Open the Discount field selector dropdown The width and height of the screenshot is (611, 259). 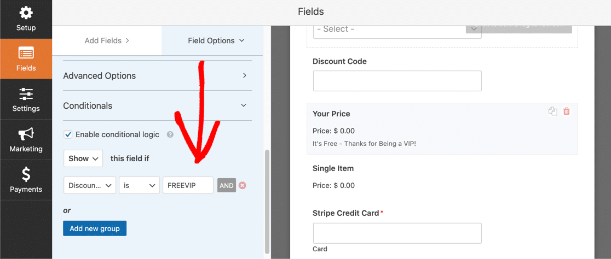(x=90, y=185)
